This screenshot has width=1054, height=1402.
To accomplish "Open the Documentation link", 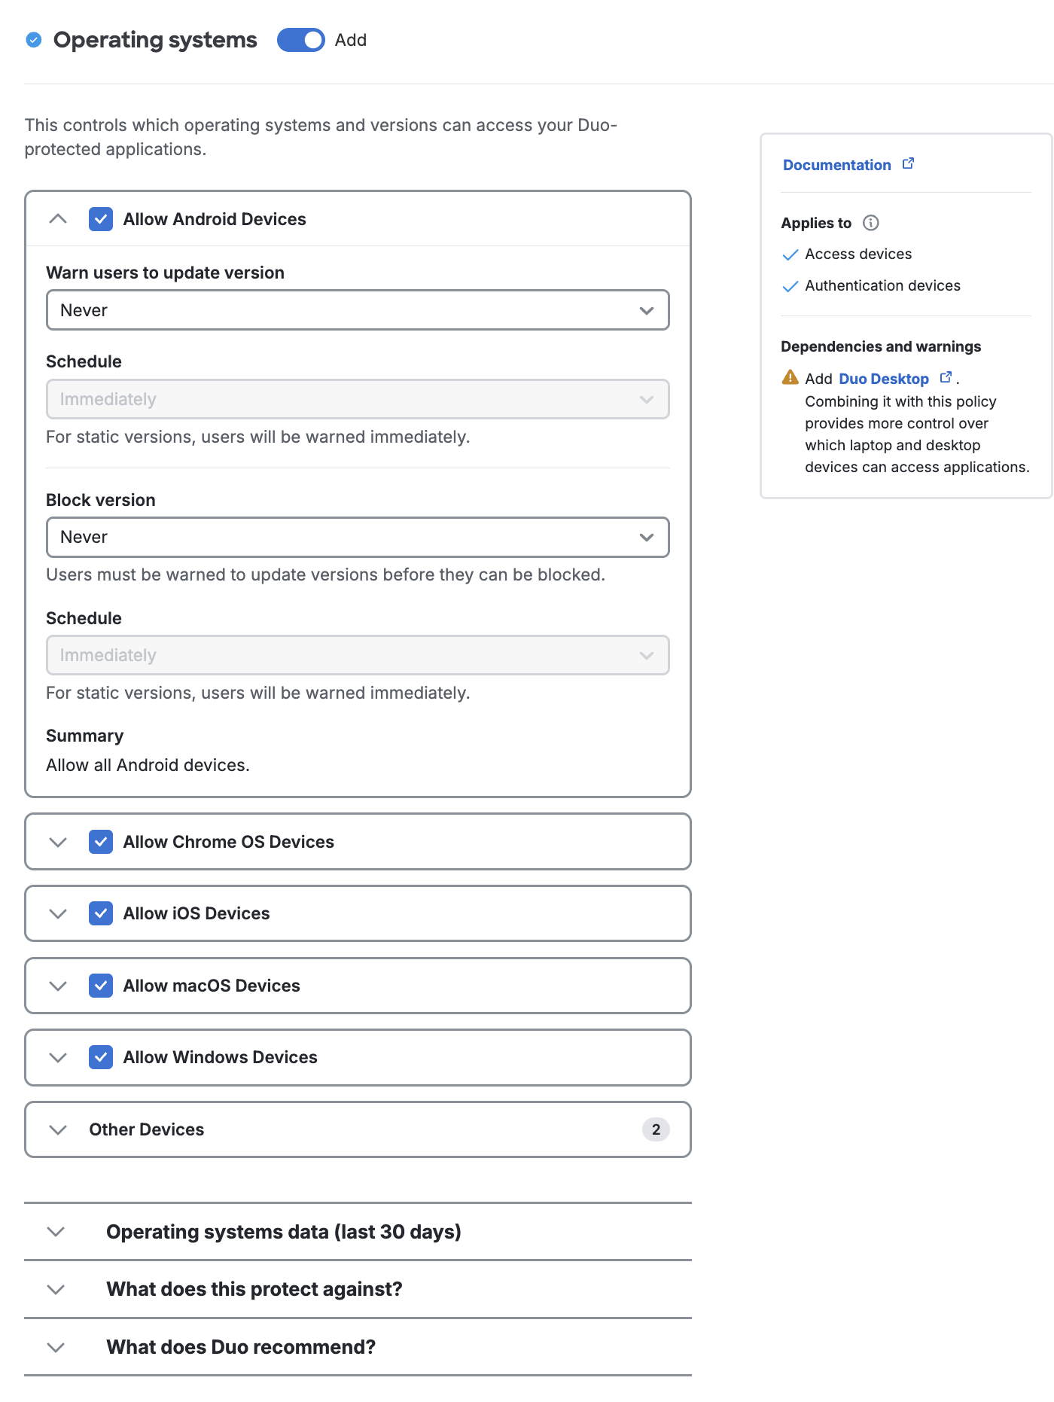I will pyautogui.click(x=836, y=165).
